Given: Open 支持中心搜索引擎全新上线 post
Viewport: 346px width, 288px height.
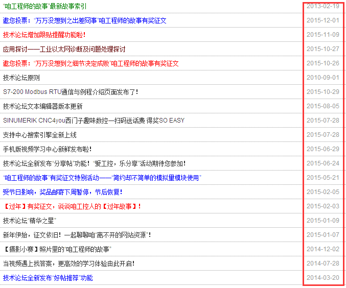Looking at the screenshot, I should [x=39, y=135].
